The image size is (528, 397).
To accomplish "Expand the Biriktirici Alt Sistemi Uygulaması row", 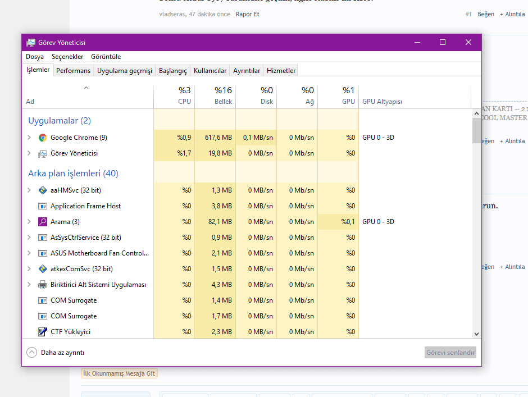I will (x=29, y=285).
